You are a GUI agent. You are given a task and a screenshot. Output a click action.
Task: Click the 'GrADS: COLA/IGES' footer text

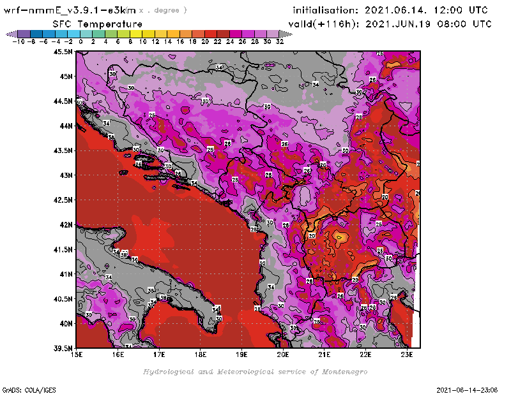(29, 390)
